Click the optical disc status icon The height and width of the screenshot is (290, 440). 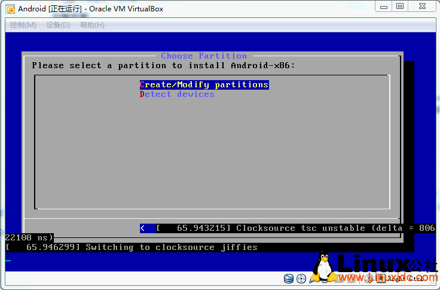(301, 279)
